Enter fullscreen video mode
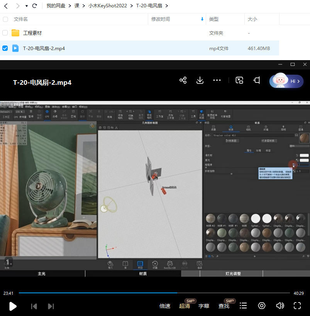This screenshot has height=316, width=310. click(x=297, y=306)
